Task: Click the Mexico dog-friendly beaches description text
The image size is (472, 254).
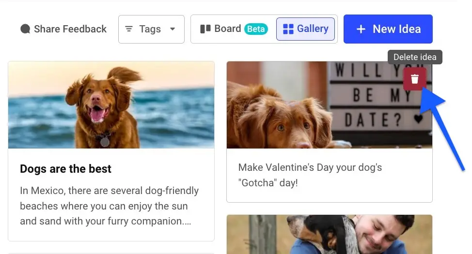Action: 110,206
